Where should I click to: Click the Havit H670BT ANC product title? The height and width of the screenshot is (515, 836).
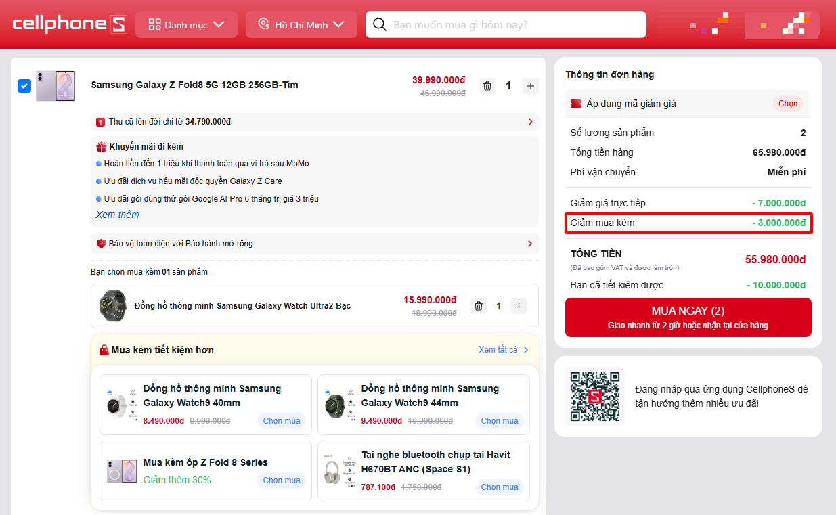click(436, 462)
